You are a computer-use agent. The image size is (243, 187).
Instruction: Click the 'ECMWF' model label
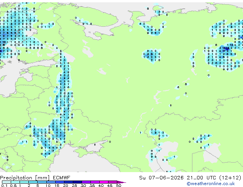[62, 178]
